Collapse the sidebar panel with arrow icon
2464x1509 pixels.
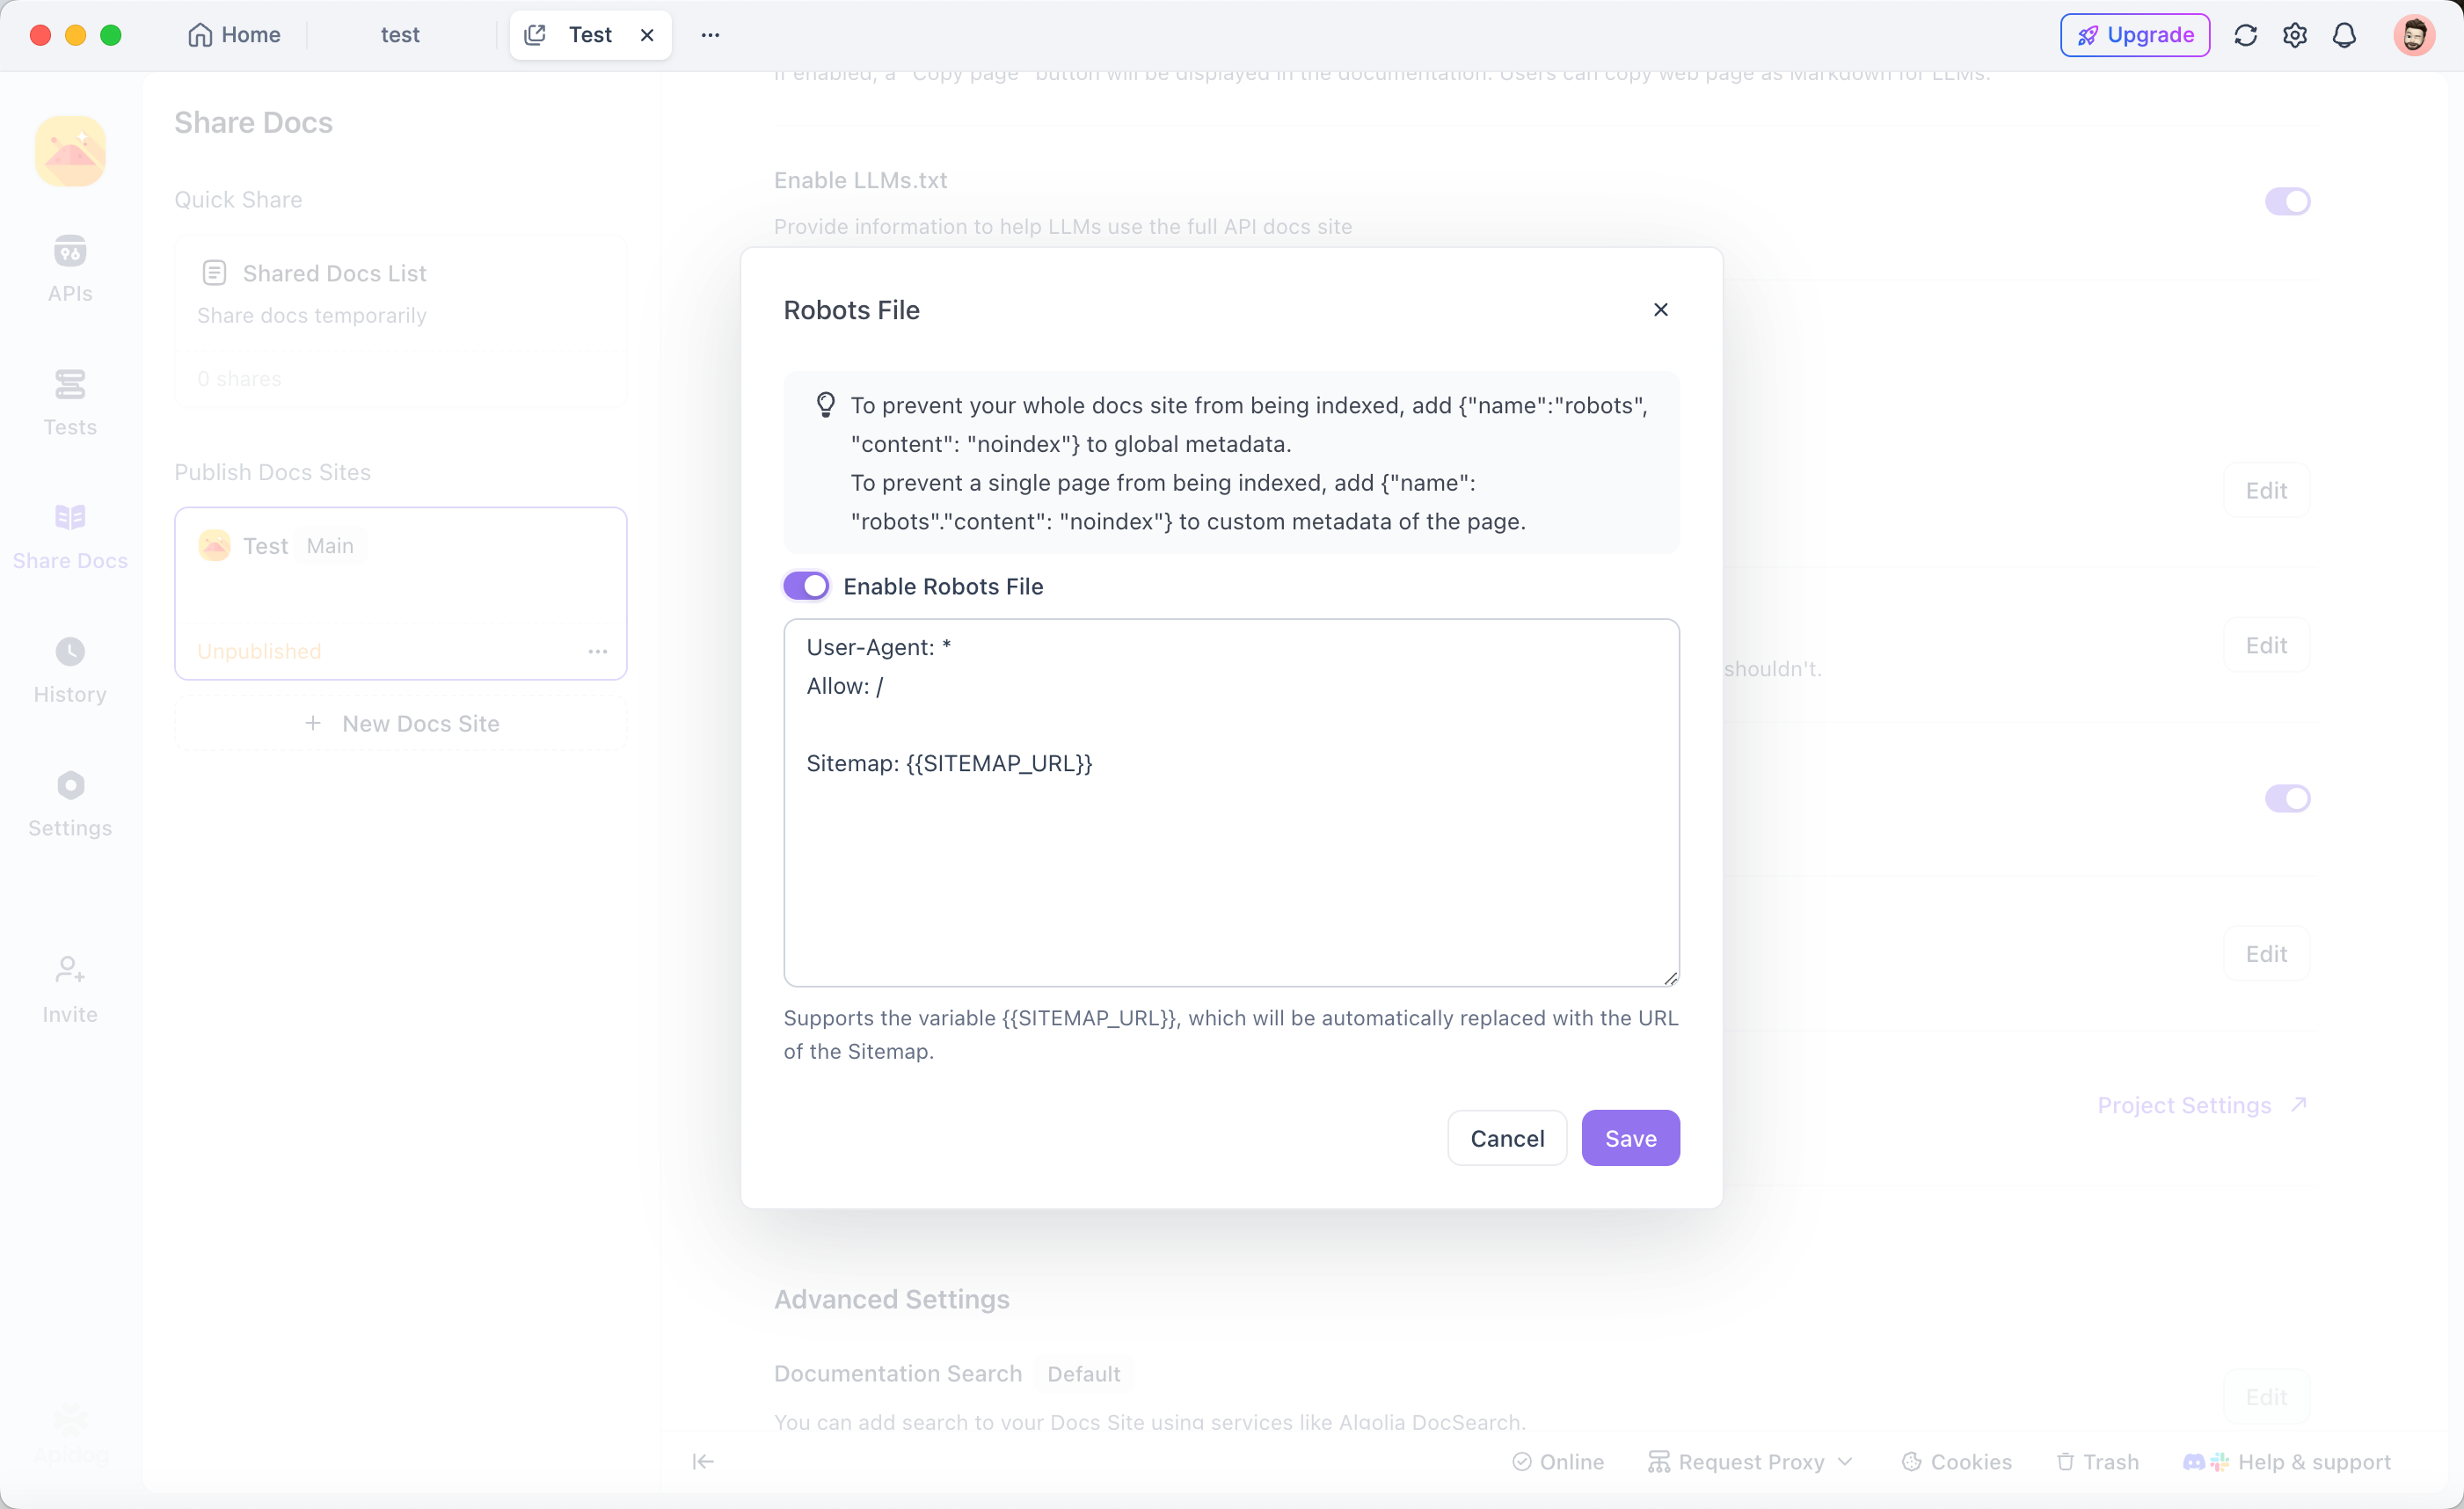coord(703,1462)
